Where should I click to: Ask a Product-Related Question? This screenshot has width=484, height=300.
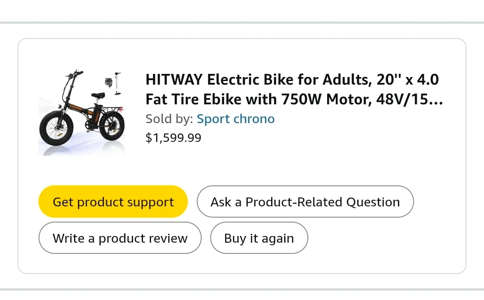click(x=305, y=202)
